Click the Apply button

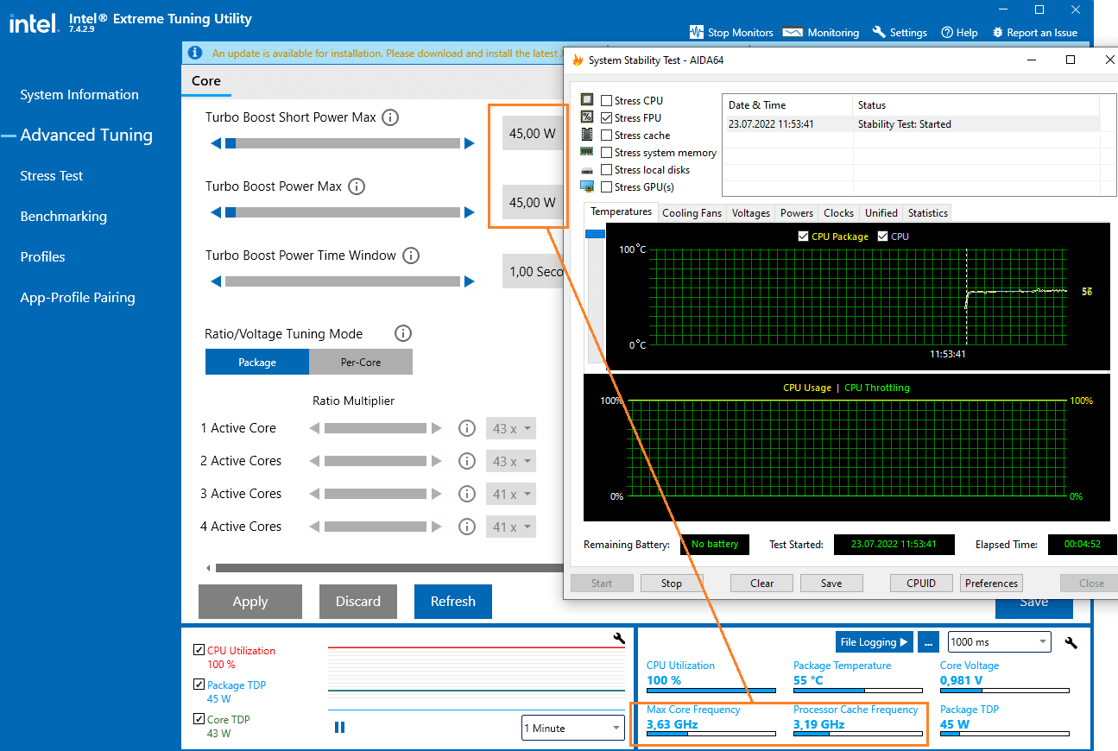click(x=250, y=602)
